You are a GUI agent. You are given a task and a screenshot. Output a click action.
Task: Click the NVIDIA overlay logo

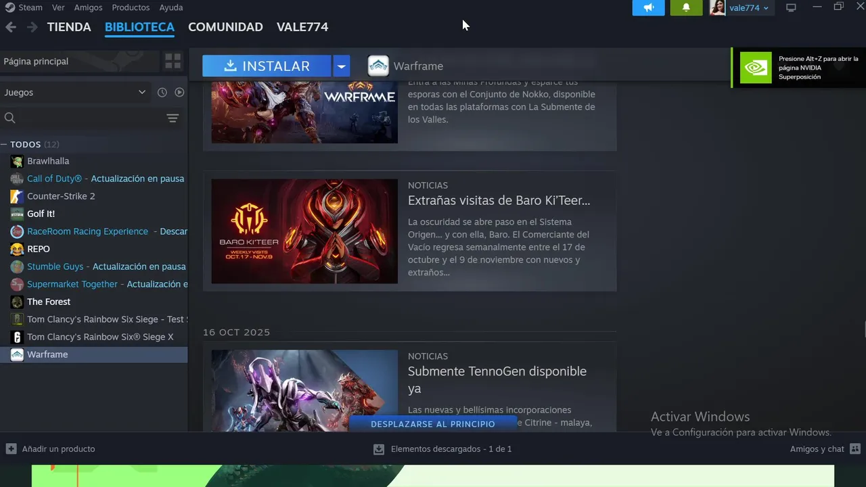[x=756, y=68]
